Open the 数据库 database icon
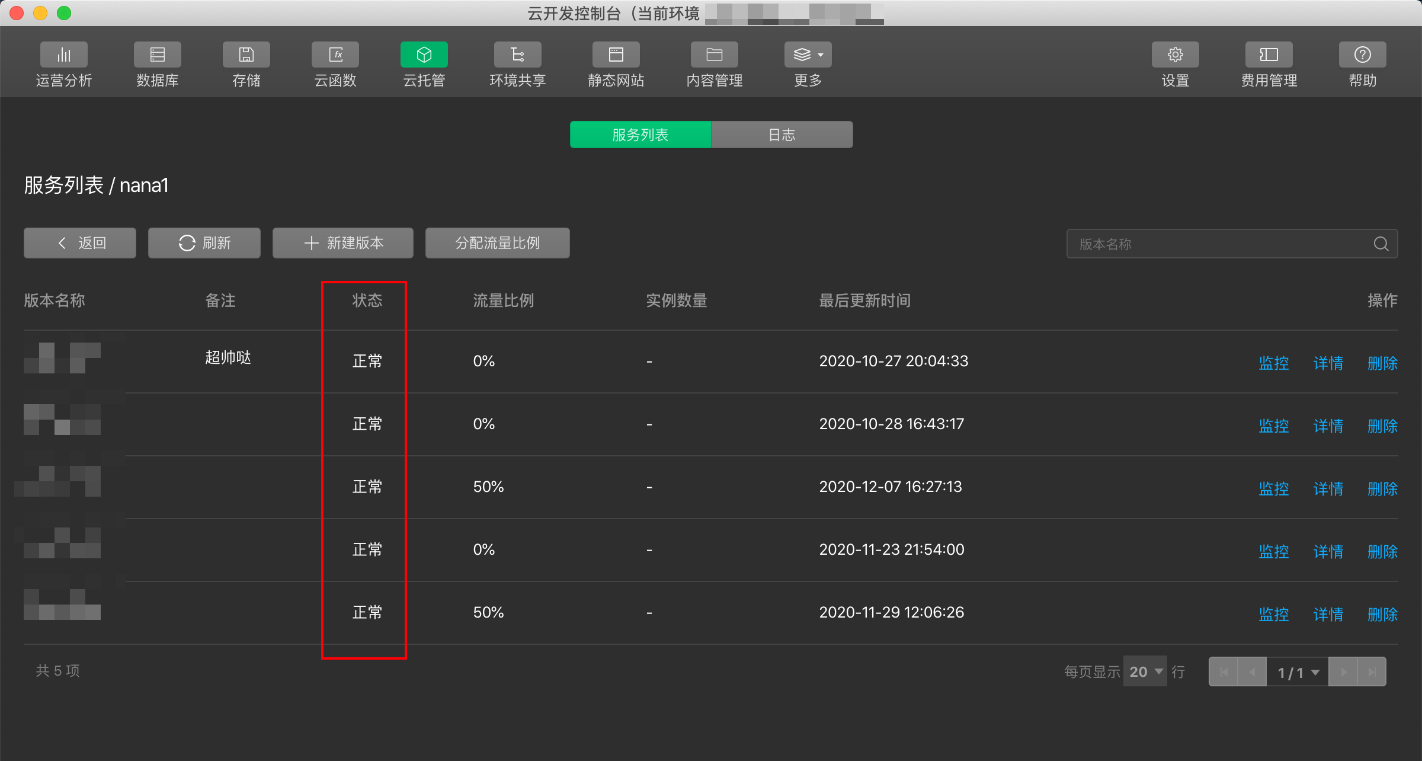 coord(157,55)
